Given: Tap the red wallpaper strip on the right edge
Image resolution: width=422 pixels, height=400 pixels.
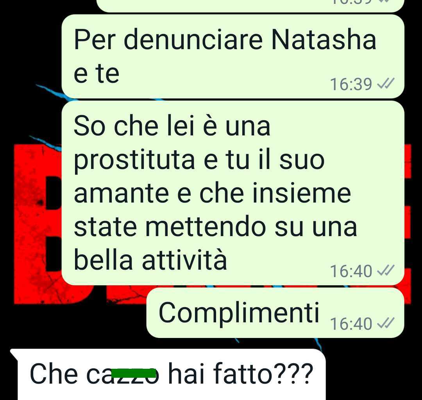Looking at the screenshot, I should pyautogui.click(x=408, y=224).
